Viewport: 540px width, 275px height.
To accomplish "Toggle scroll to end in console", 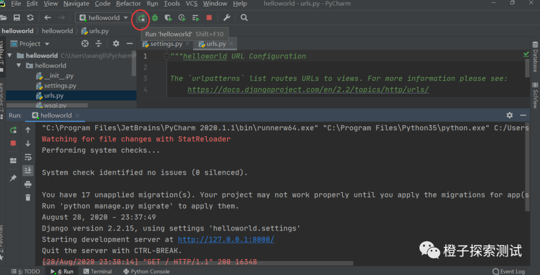I will click(28, 170).
